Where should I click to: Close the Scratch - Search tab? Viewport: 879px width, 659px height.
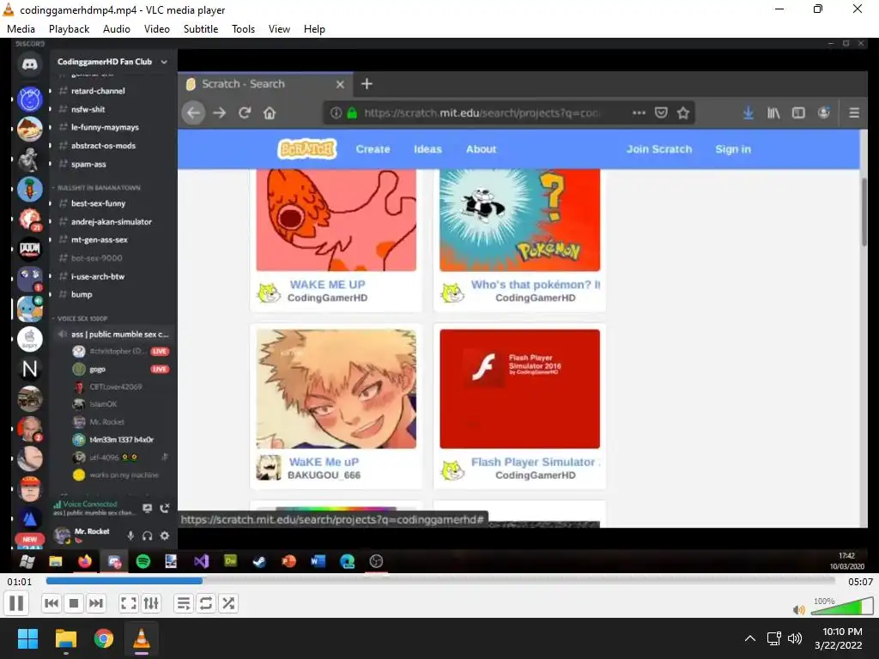[x=340, y=84]
